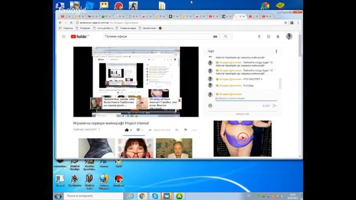Dislike the video with thumbs down
The image size is (356, 200).
pyautogui.click(x=138, y=130)
